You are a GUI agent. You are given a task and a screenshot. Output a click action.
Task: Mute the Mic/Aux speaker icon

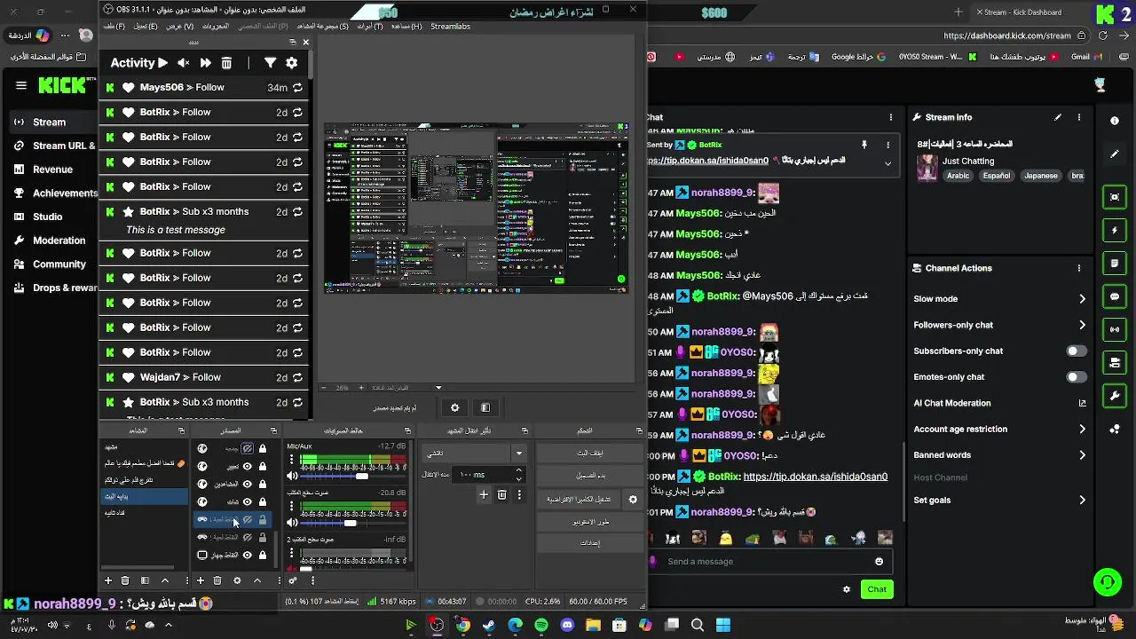click(x=292, y=477)
